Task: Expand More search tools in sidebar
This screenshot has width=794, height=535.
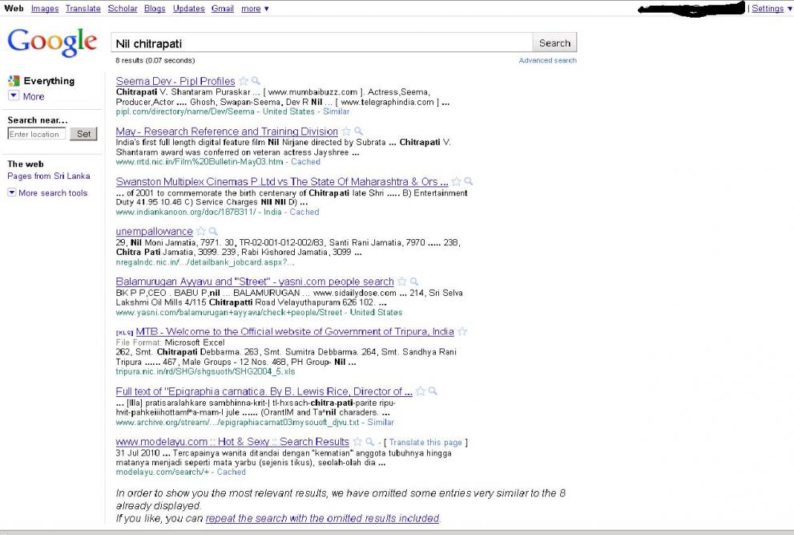Action: [47, 193]
